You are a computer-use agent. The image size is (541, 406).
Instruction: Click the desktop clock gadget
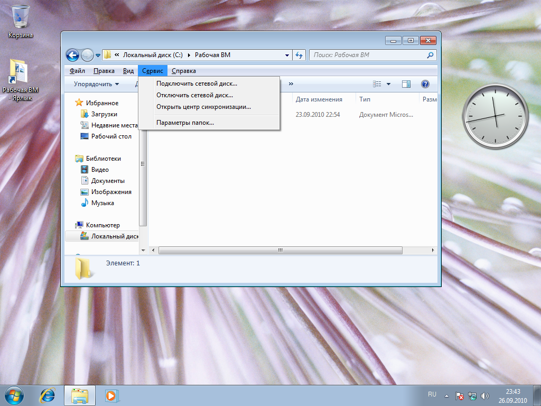click(x=496, y=116)
